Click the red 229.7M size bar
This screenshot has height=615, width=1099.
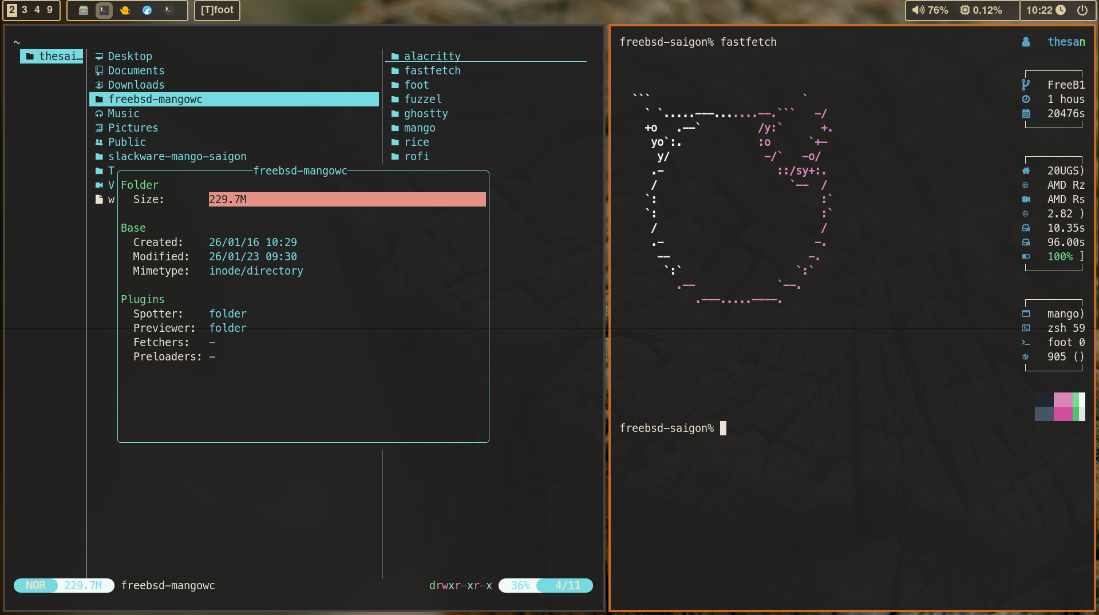click(x=347, y=199)
